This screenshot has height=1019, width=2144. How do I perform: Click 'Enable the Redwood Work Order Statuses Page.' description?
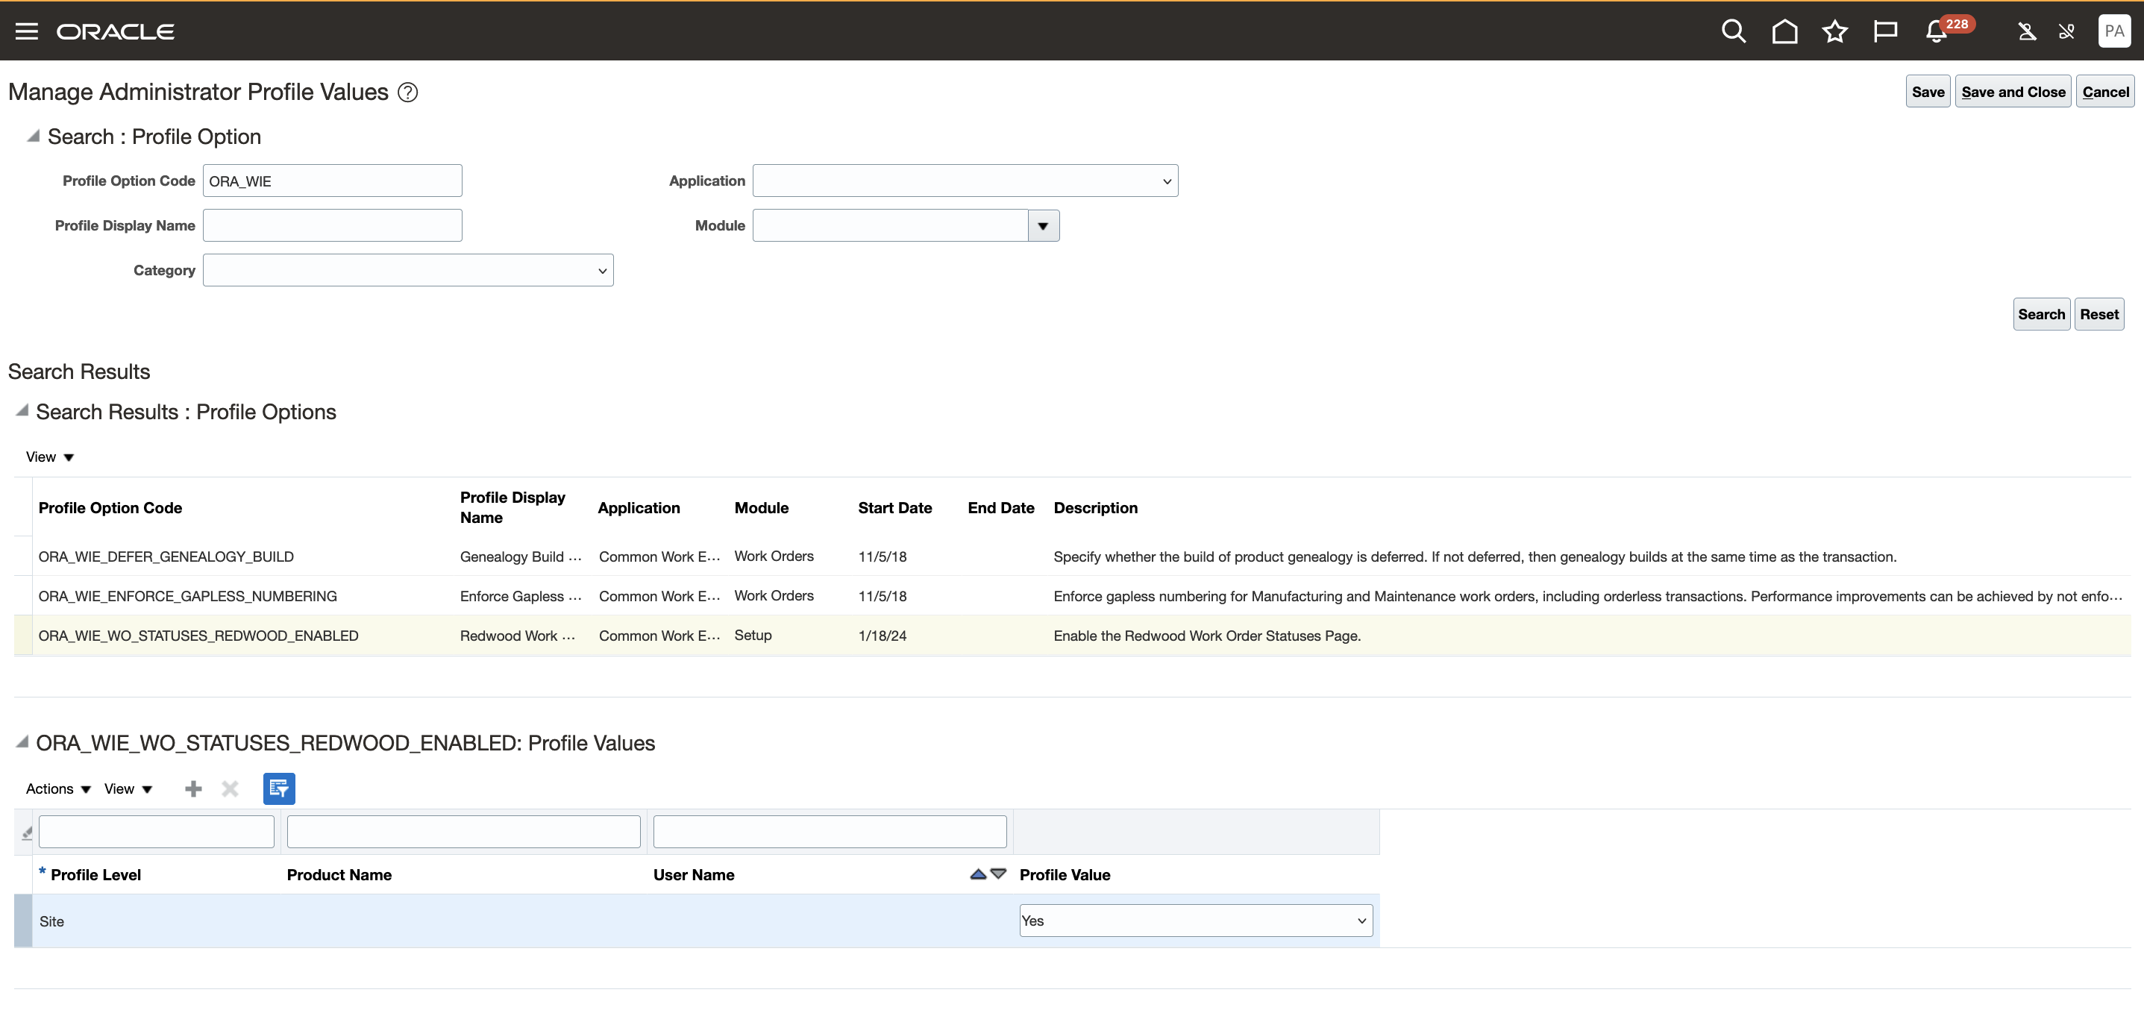[x=1207, y=636]
